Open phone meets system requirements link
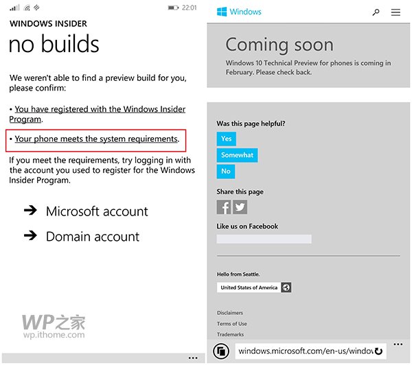The image size is (412, 365). tap(96, 139)
